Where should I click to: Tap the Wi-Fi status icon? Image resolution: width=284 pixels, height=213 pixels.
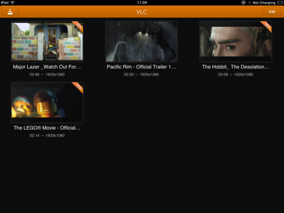tap(12, 2)
